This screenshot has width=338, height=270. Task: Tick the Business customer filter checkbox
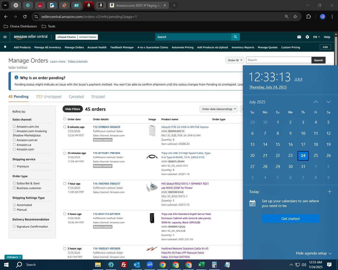14,188
